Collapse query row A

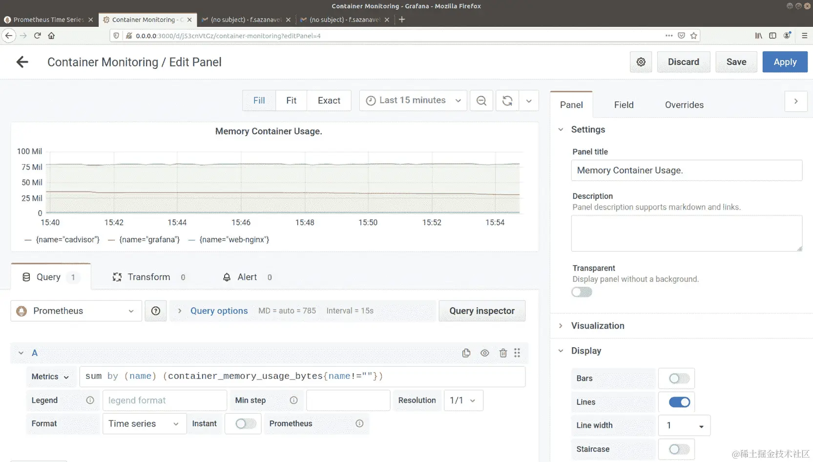tap(21, 353)
